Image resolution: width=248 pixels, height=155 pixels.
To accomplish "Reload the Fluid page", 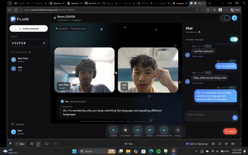I will [x=15, y=10].
